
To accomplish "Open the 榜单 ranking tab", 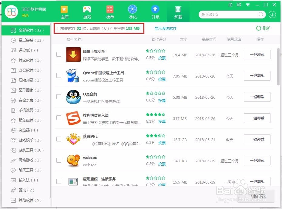I will 110,12.
